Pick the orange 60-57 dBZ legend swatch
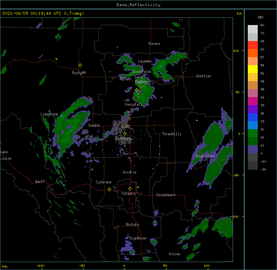The image size is (277, 270). pyautogui.click(x=253, y=53)
